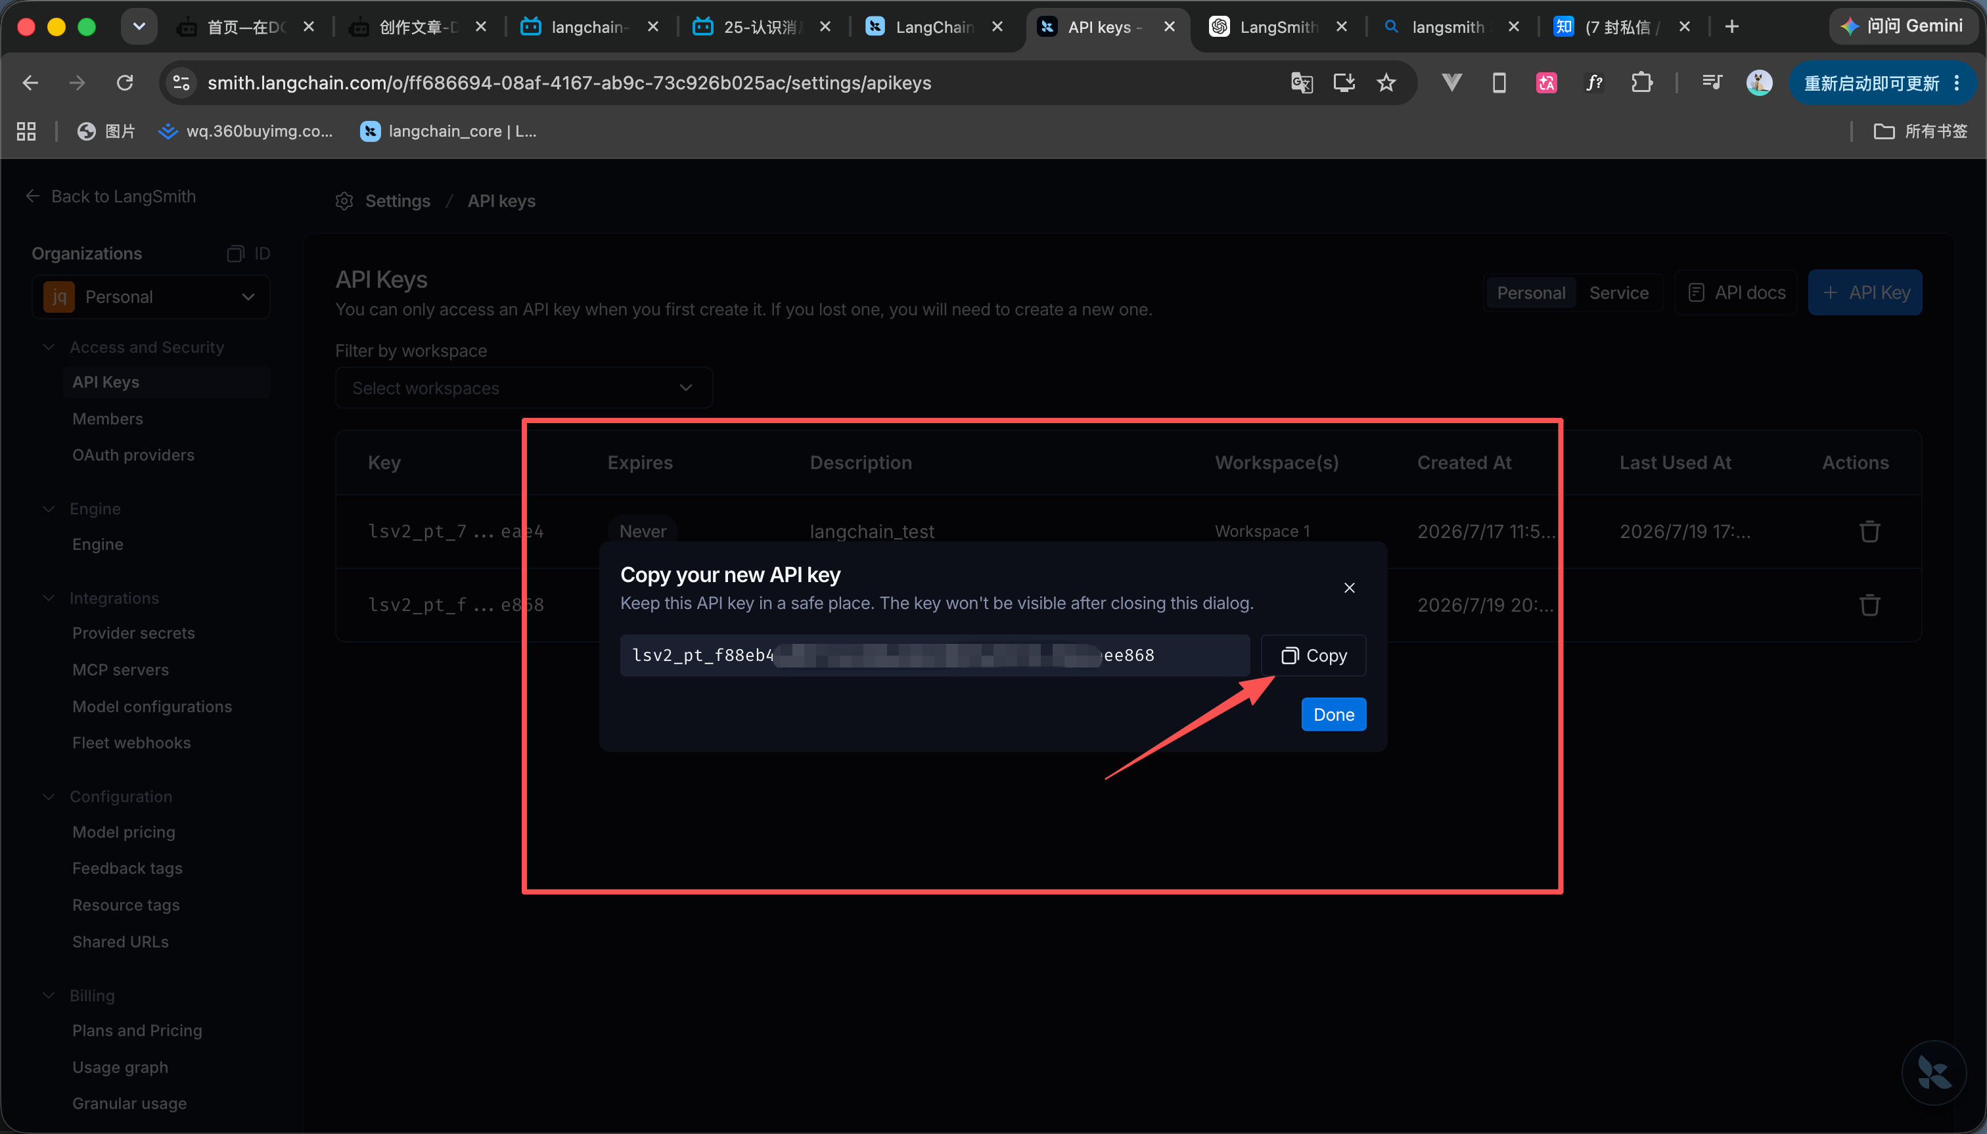Click the Done button

[x=1333, y=715]
